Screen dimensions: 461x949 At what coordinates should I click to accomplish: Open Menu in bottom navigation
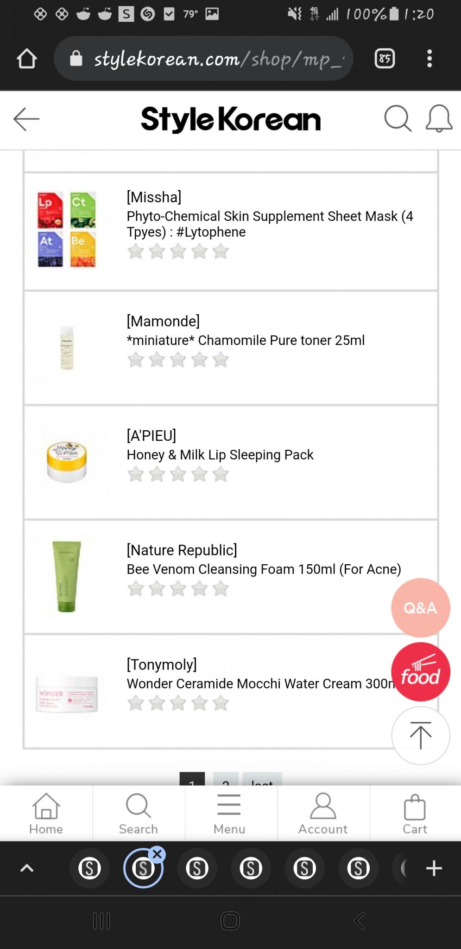(x=229, y=813)
